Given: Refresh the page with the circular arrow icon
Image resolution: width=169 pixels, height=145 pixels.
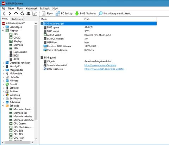Looking at the screenshot, I should click(x=22, y=14).
